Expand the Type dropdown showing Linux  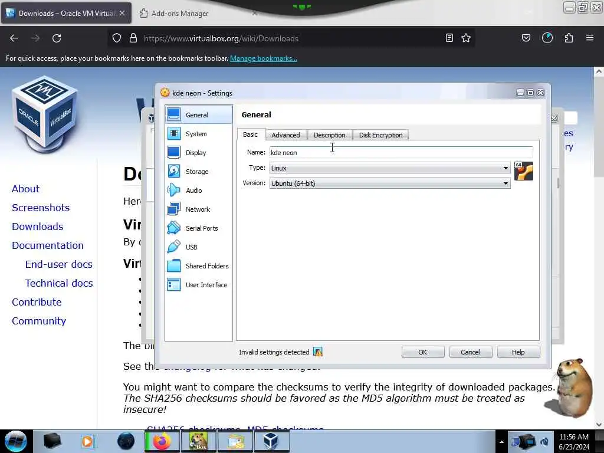point(390,168)
